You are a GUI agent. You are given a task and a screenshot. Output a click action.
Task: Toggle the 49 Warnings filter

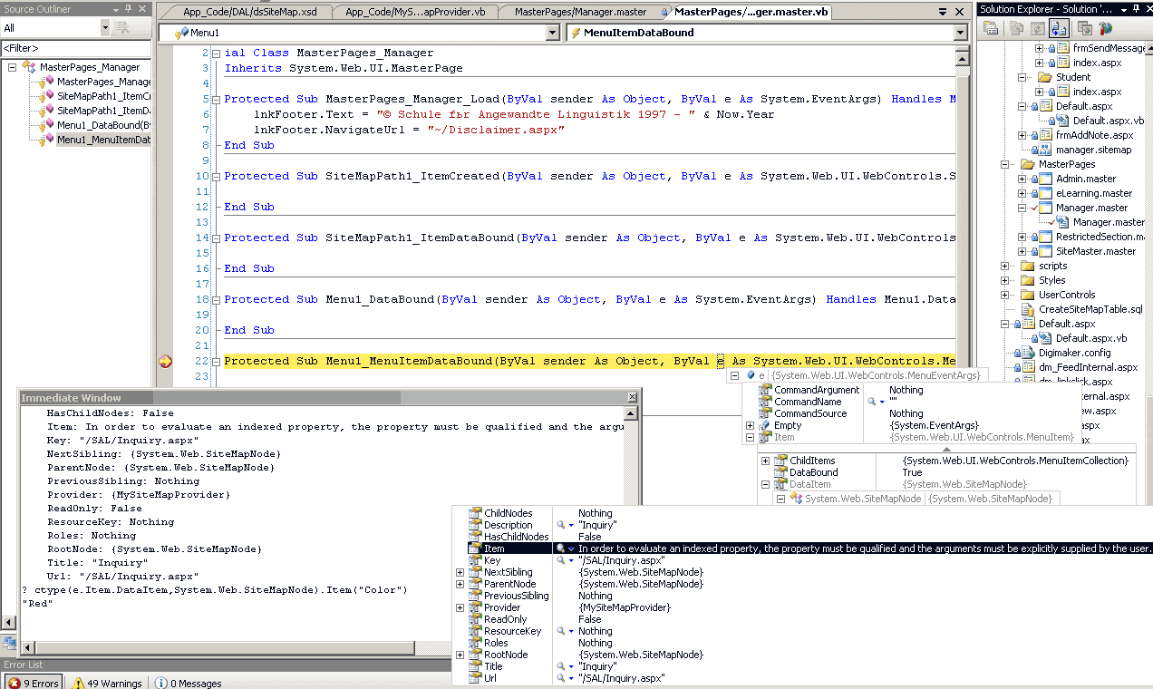pos(107,683)
